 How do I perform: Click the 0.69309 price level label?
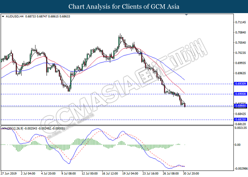coord(241,84)
